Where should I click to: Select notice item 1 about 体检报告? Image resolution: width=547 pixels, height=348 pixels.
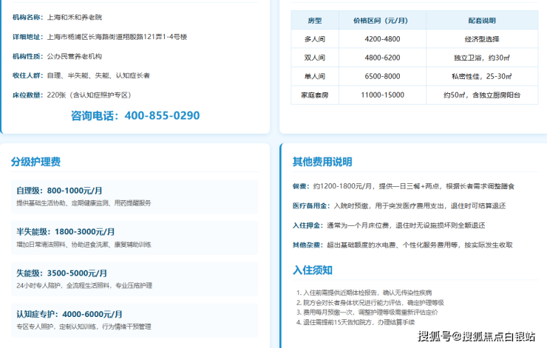[x=364, y=293]
